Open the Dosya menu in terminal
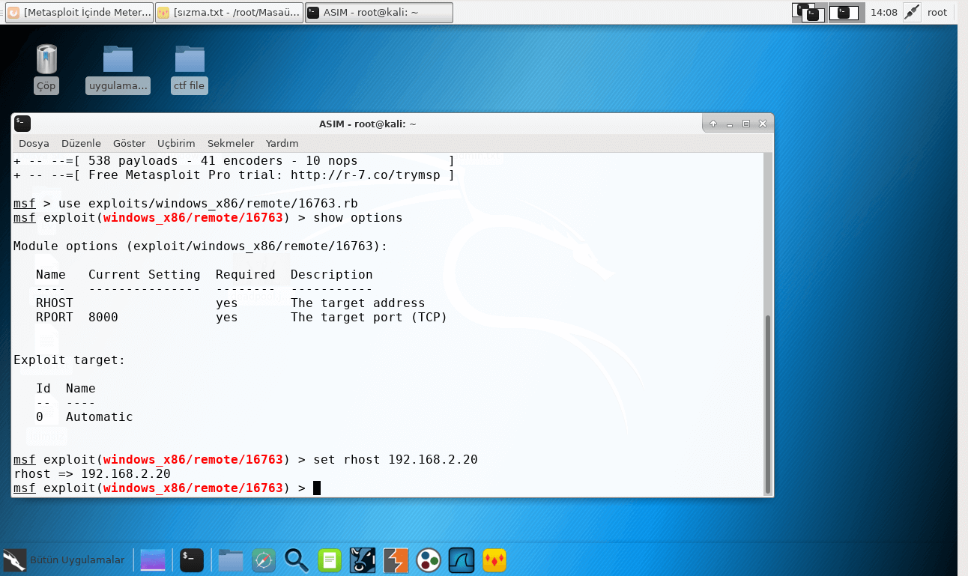Screen dimensions: 968x576 pyautogui.click(x=34, y=143)
